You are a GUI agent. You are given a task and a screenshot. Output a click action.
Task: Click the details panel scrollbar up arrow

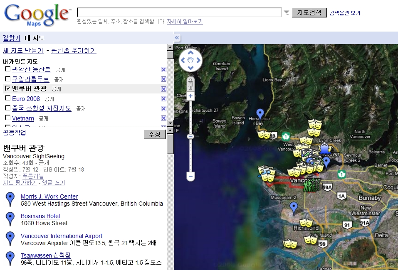tap(171, 131)
